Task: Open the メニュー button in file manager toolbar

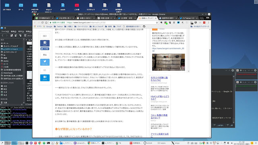Action: [x=28, y=35]
